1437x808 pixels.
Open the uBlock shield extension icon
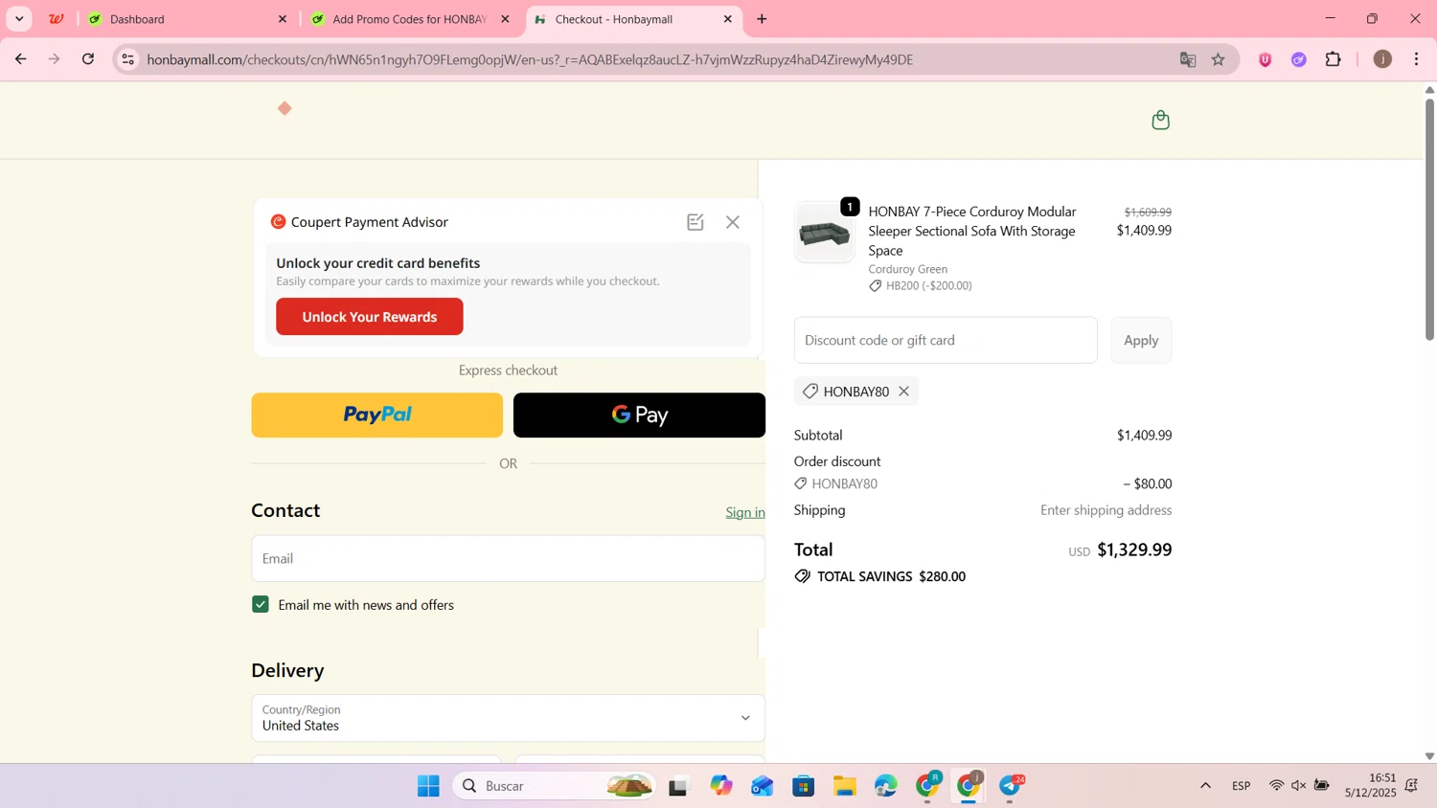(1265, 59)
